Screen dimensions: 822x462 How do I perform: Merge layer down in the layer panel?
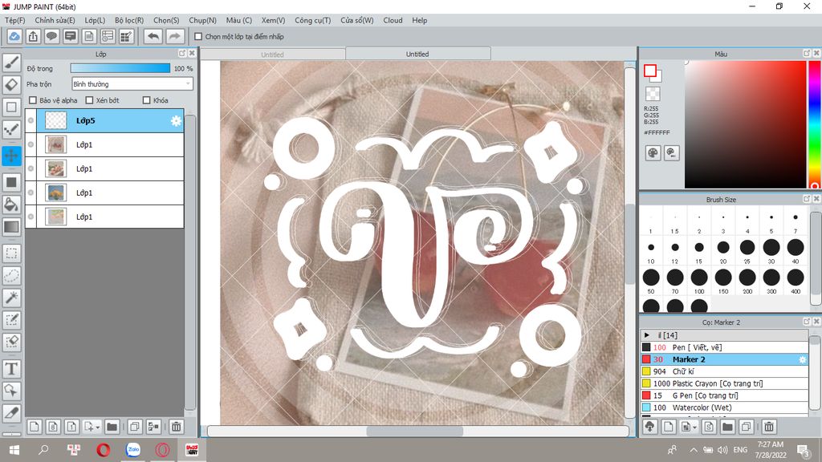(153, 427)
